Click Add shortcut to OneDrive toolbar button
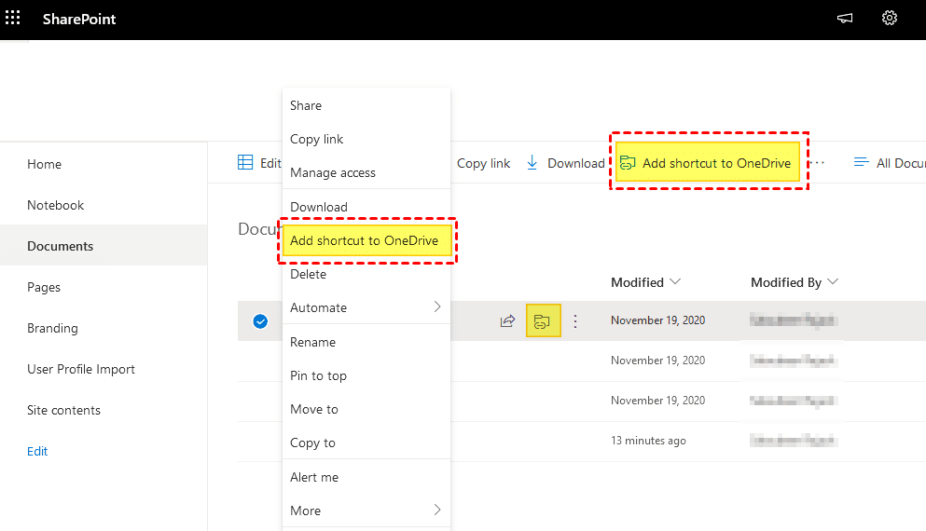Screen dimensions: 926x531 point(706,163)
